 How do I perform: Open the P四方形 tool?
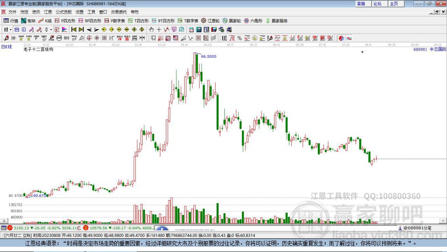click(x=65, y=21)
